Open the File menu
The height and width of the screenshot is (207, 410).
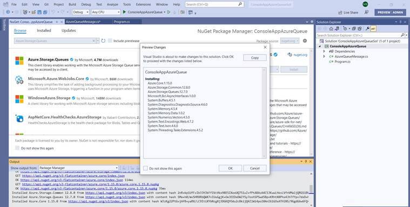coord(14,4)
